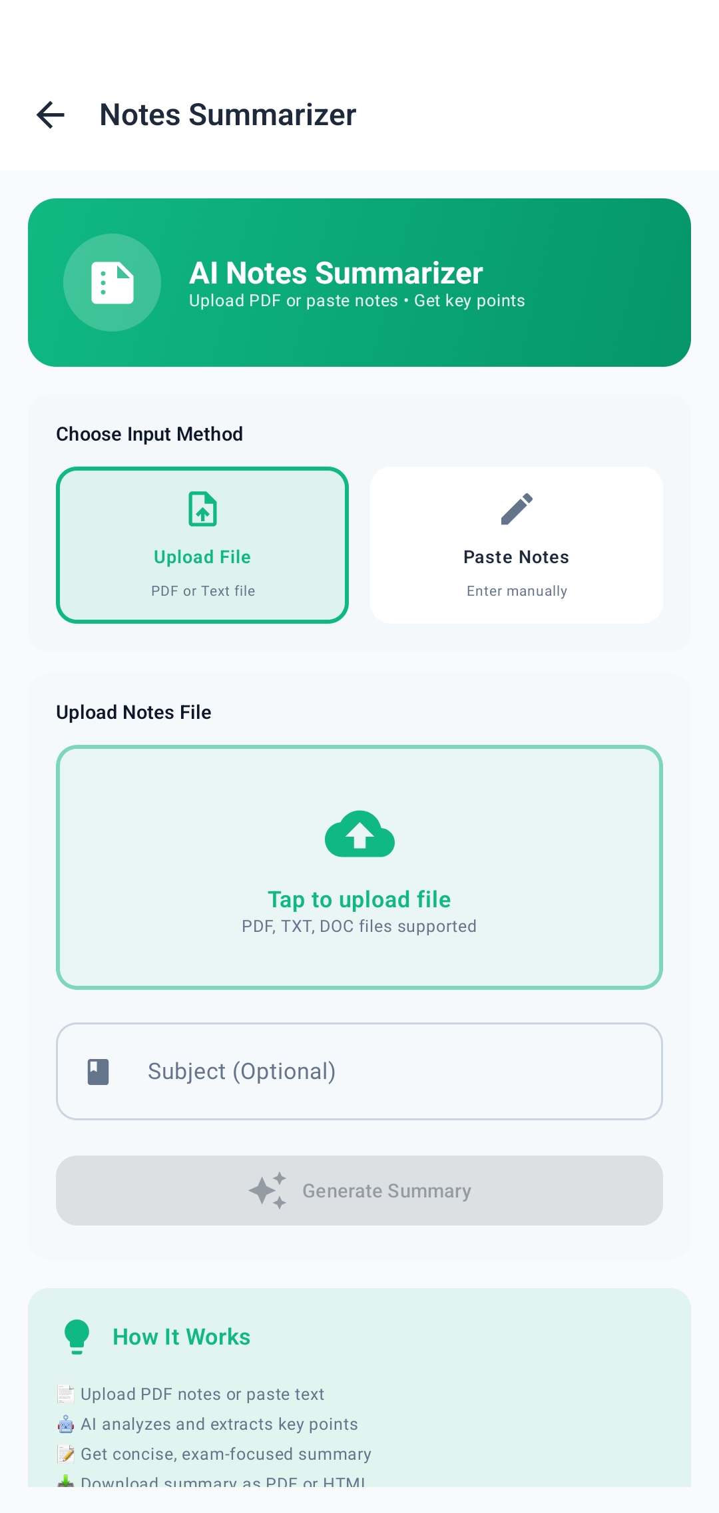Select the Upload File input method

(x=202, y=544)
